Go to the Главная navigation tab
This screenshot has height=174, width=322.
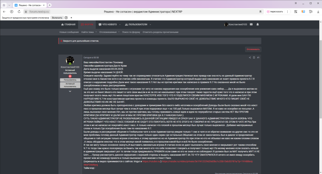pyautogui.click(x=68, y=24)
